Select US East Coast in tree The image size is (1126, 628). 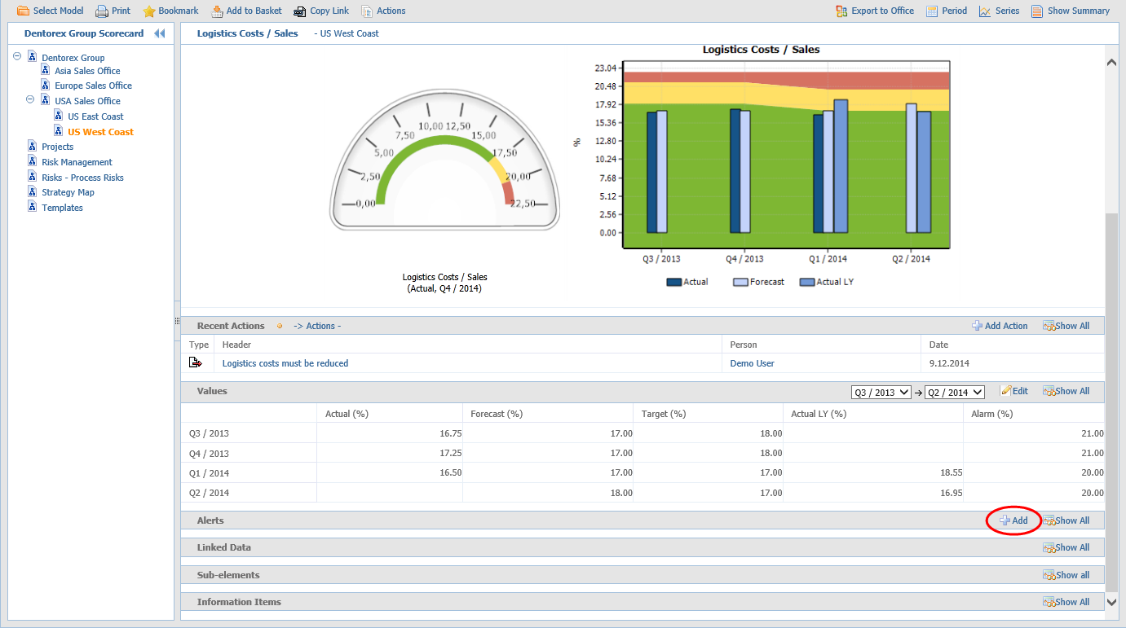95,116
